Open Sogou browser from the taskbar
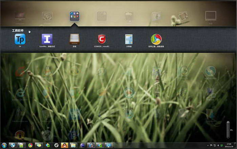The image size is (237, 149). [13, 145]
